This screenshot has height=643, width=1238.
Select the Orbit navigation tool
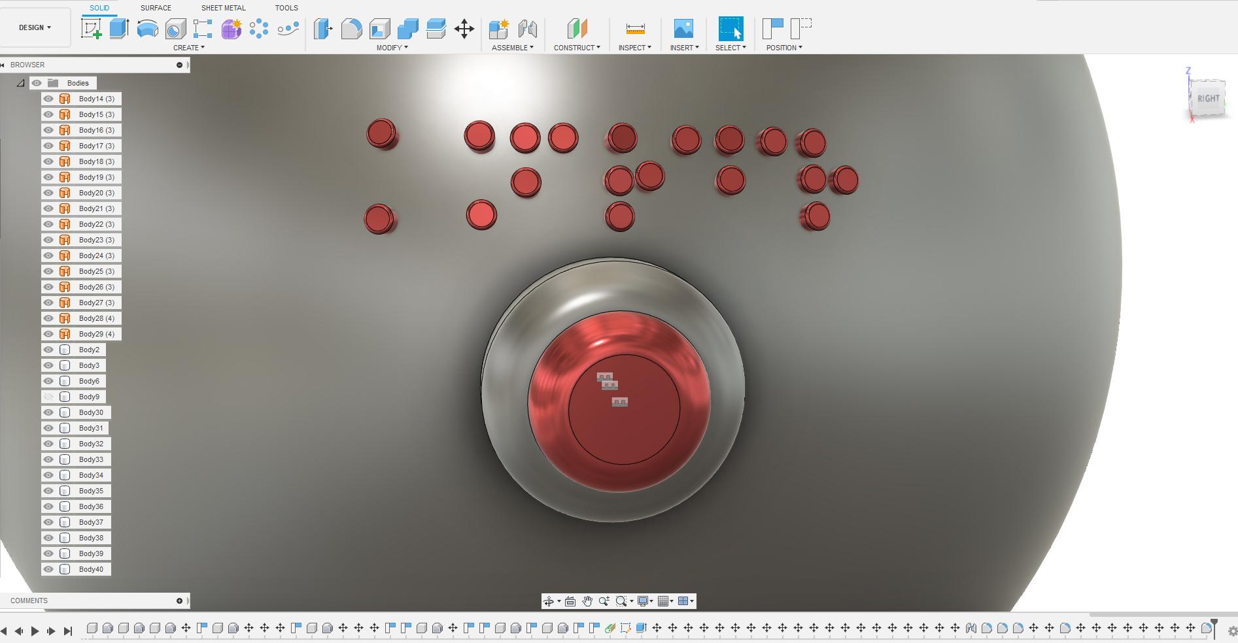(x=549, y=601)
